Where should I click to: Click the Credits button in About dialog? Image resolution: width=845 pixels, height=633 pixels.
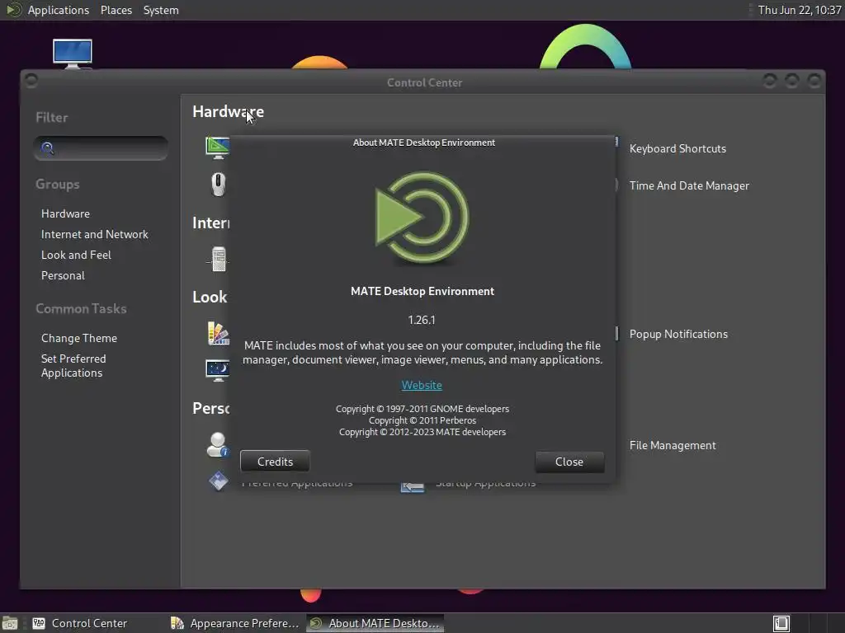[x=275, y=462]
